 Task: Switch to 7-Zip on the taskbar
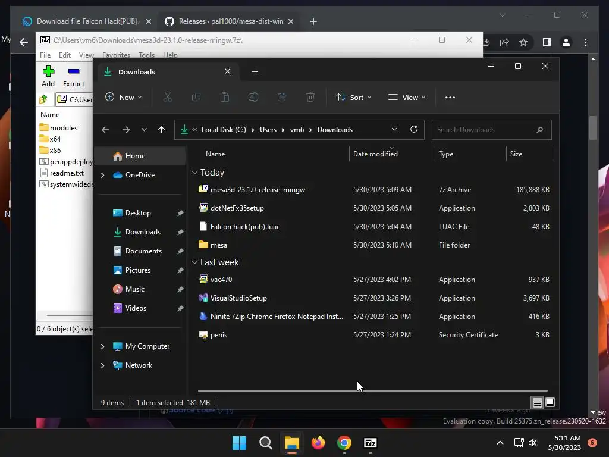tap(371, 443)
